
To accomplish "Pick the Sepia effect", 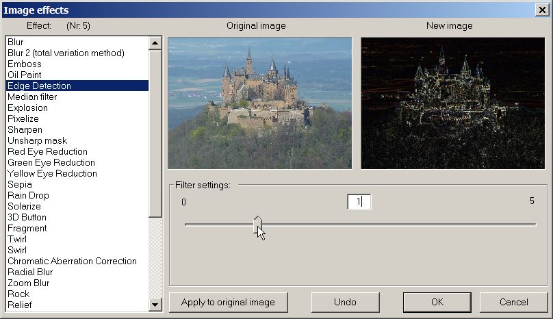I will 19,185.
